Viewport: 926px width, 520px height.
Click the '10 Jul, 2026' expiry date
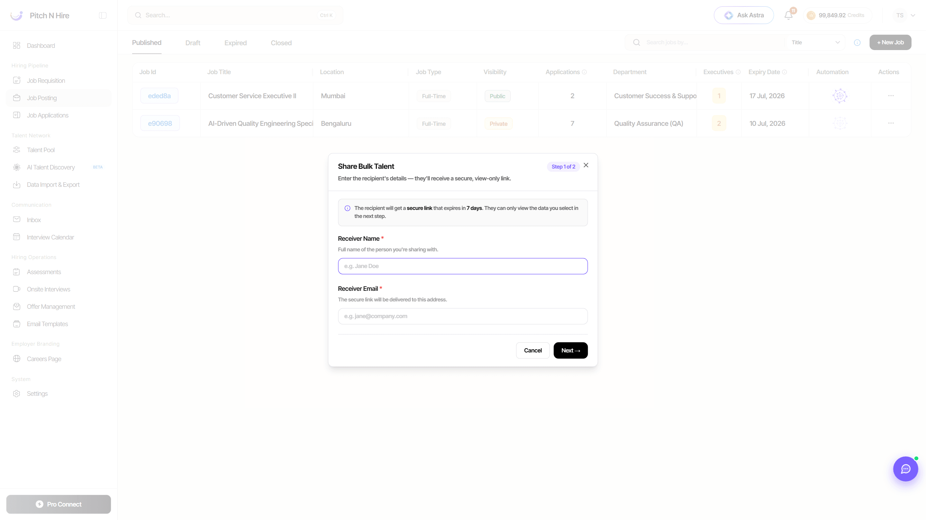click(x=767, y=124)
